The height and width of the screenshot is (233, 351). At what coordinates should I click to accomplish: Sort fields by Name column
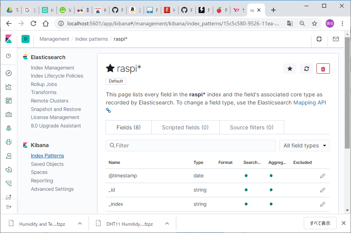click(x=114, y=162)
